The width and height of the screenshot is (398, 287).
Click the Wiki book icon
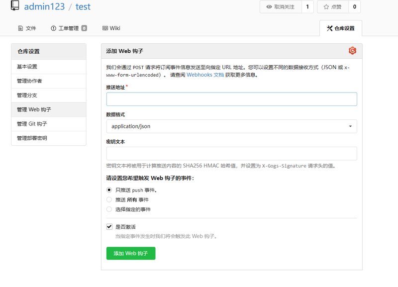tap(106, 28)
